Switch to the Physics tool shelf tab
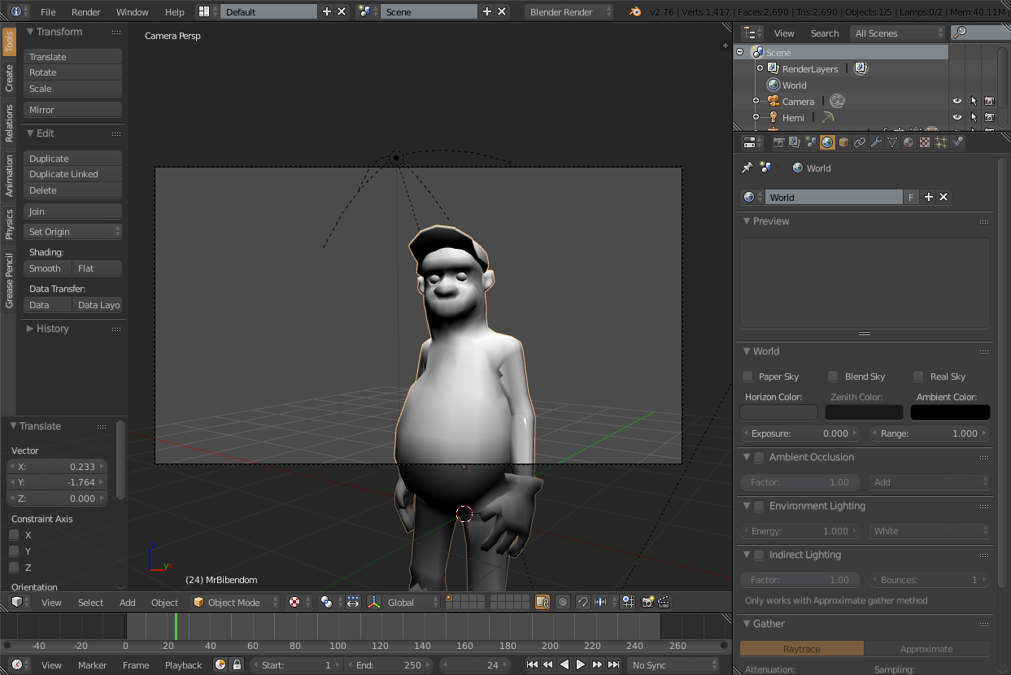The width and height of the screenshot is (1011, 675). pyautogui.click(x=9, y=224)
